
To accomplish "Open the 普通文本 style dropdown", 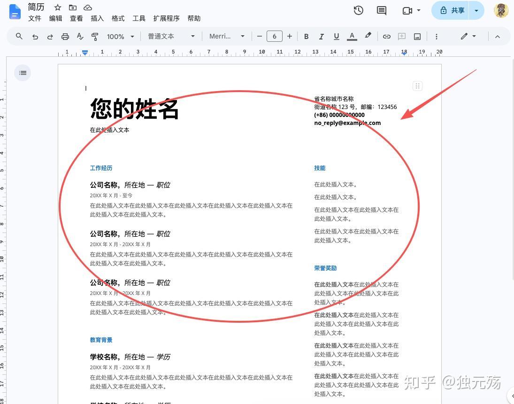I will [171, 37].
